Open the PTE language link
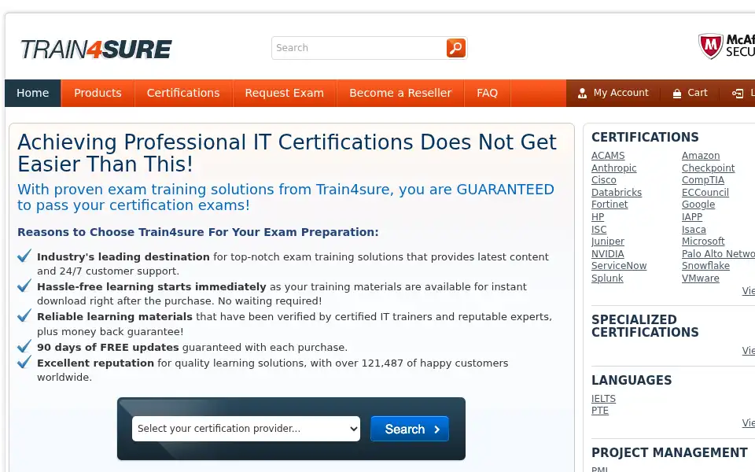755x472 pixels. coord(600,411)
